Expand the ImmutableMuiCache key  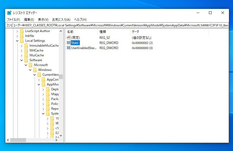coord(22,46)
